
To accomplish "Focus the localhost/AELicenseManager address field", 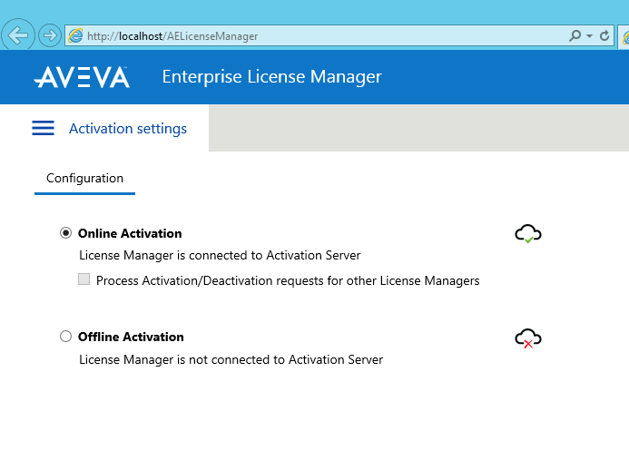I will click(317, 36).
